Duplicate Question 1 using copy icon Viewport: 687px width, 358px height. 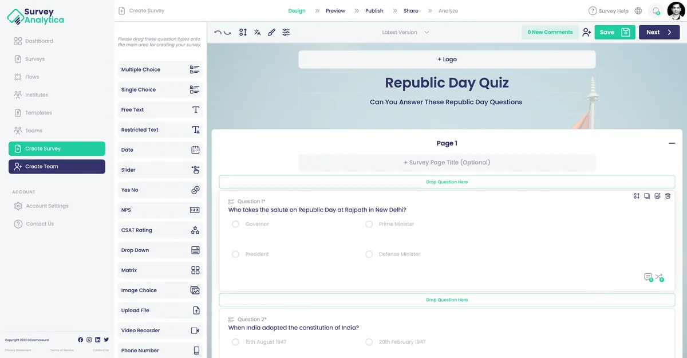click(x=647, y=196)
